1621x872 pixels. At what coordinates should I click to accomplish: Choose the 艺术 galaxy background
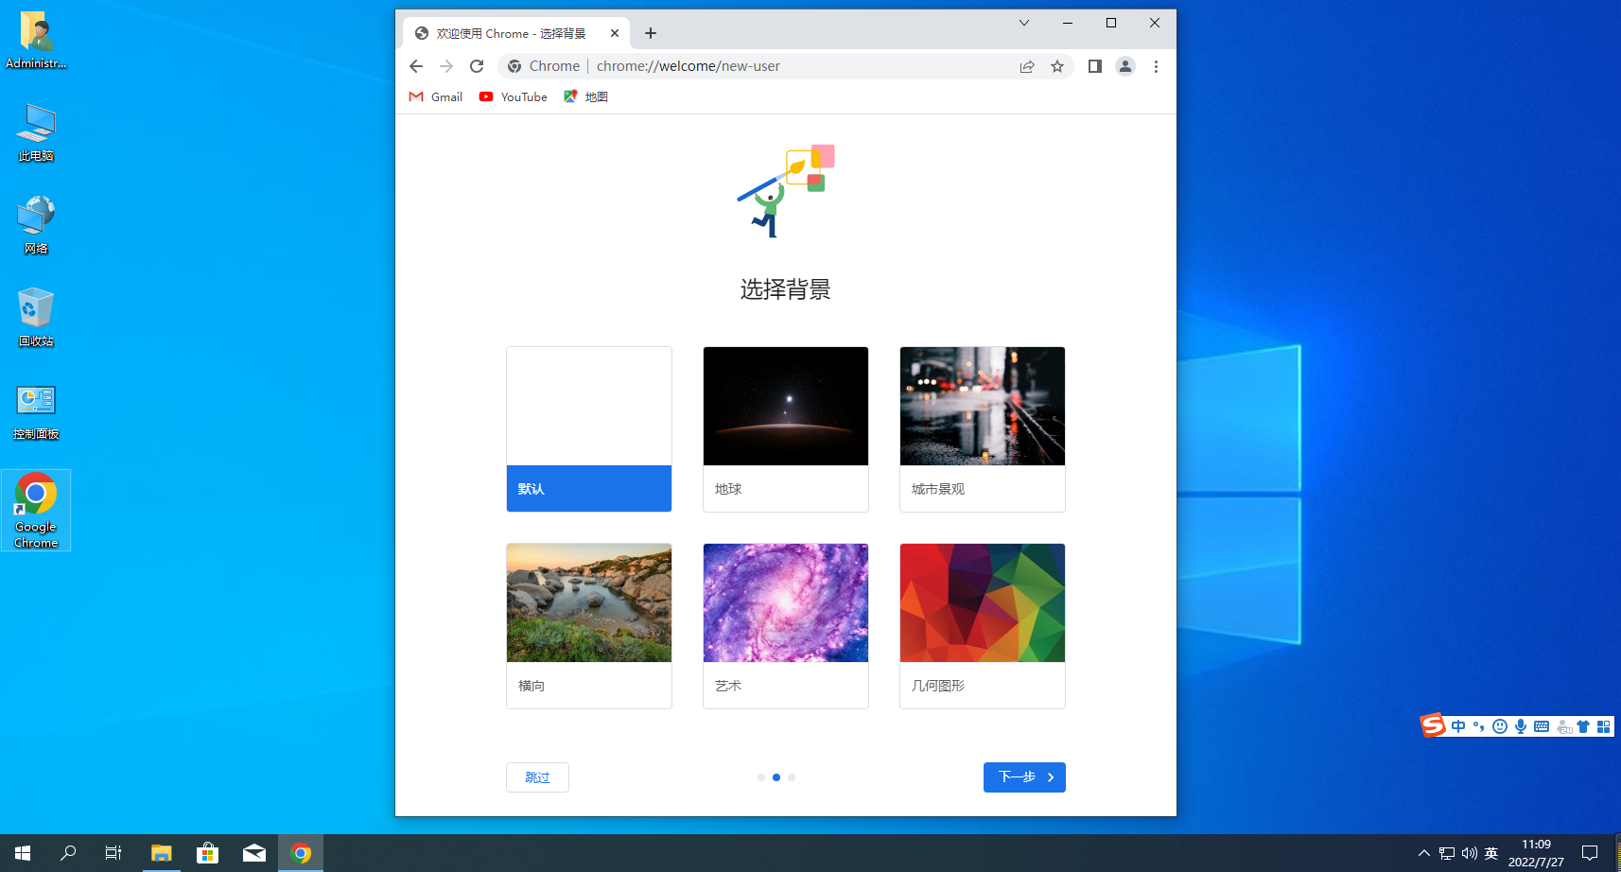coord(786,626)
